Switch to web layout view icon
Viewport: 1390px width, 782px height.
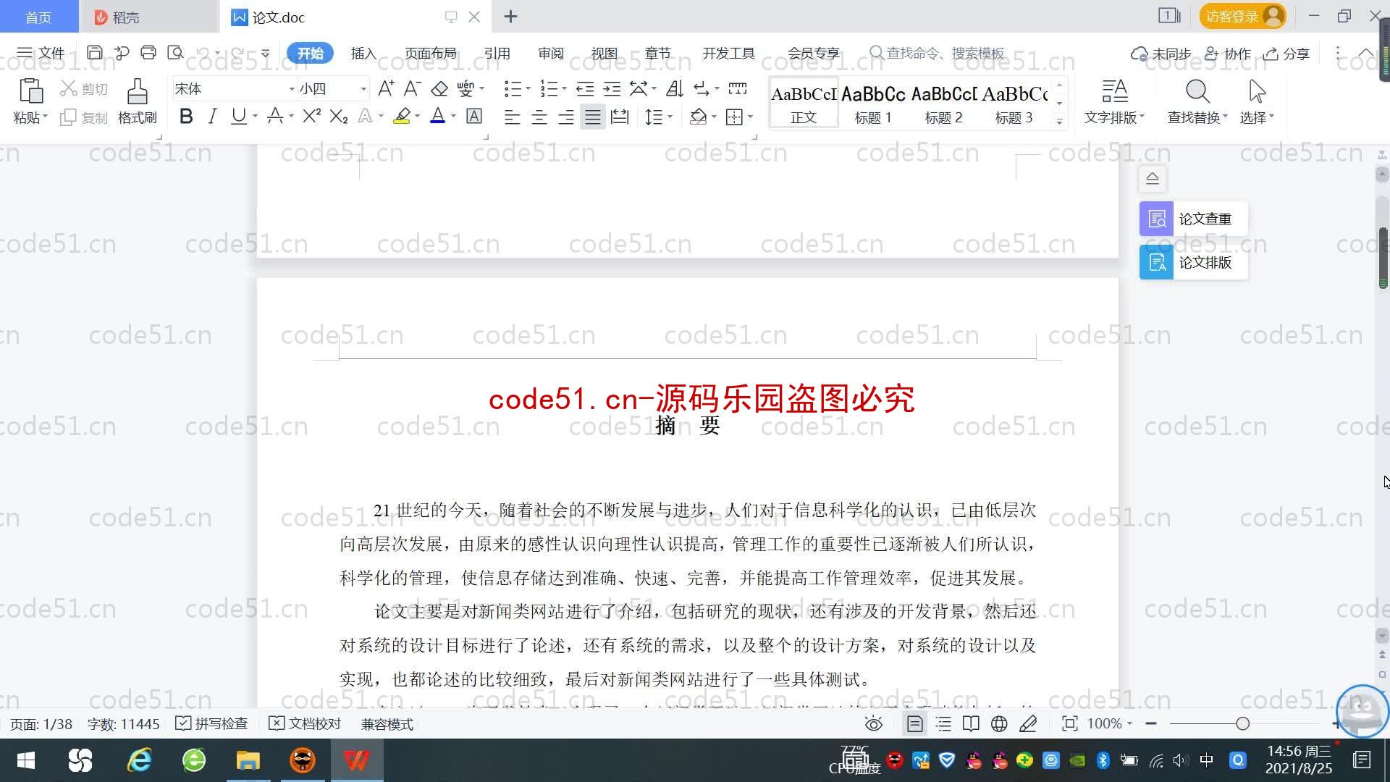(999, 723)
